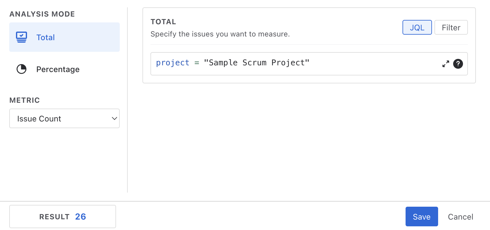Toggle the query input to Filter mode
This screenshot has width=490, height=230.
click(451, 27)
